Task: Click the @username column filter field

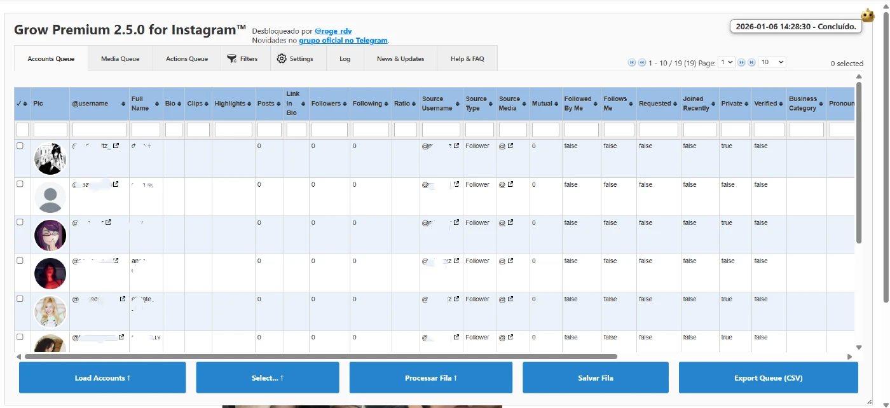Action: coord(99,130)
